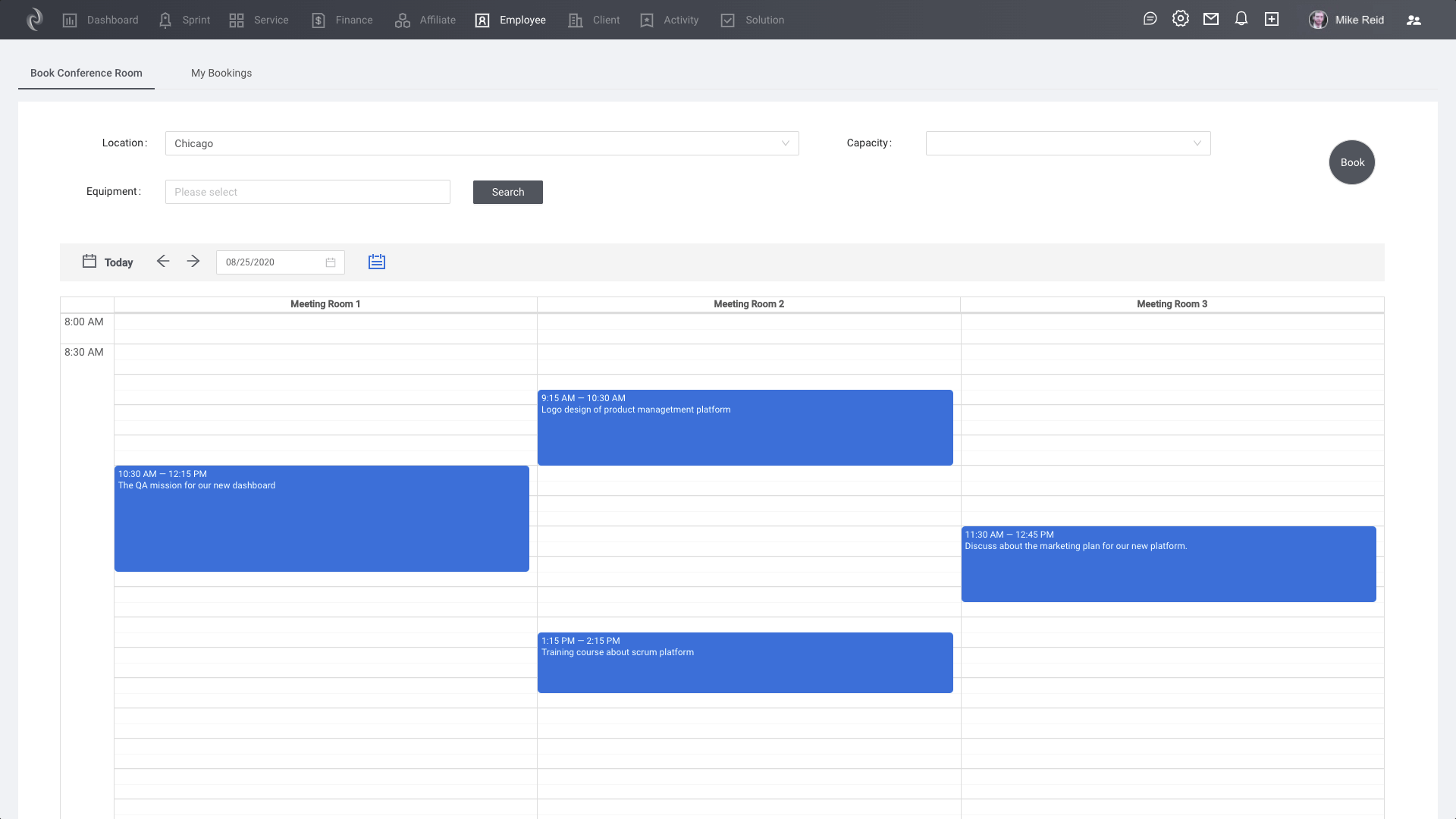The image size is (1456, 819).
Task: Click the add new plus icon
Action: (1272, 19)
